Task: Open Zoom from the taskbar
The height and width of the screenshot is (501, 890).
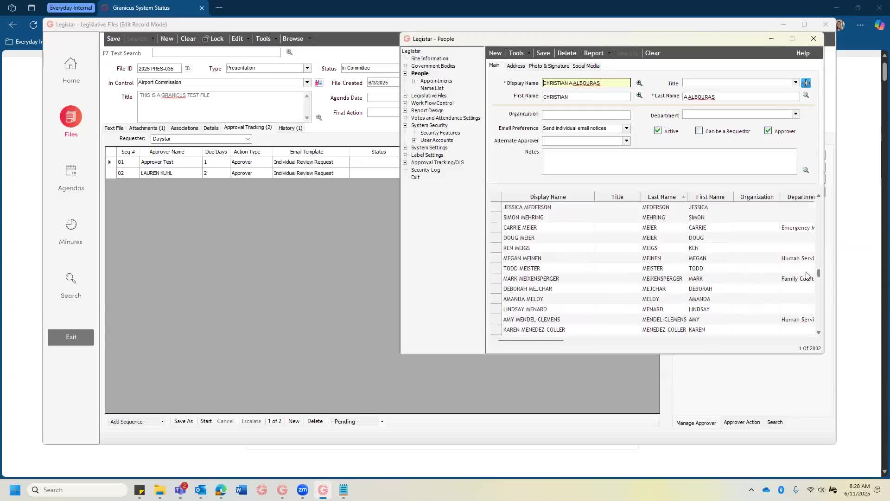Action: [303, 490]
